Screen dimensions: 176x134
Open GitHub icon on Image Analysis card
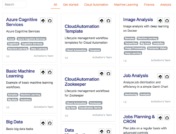[167, 21]
